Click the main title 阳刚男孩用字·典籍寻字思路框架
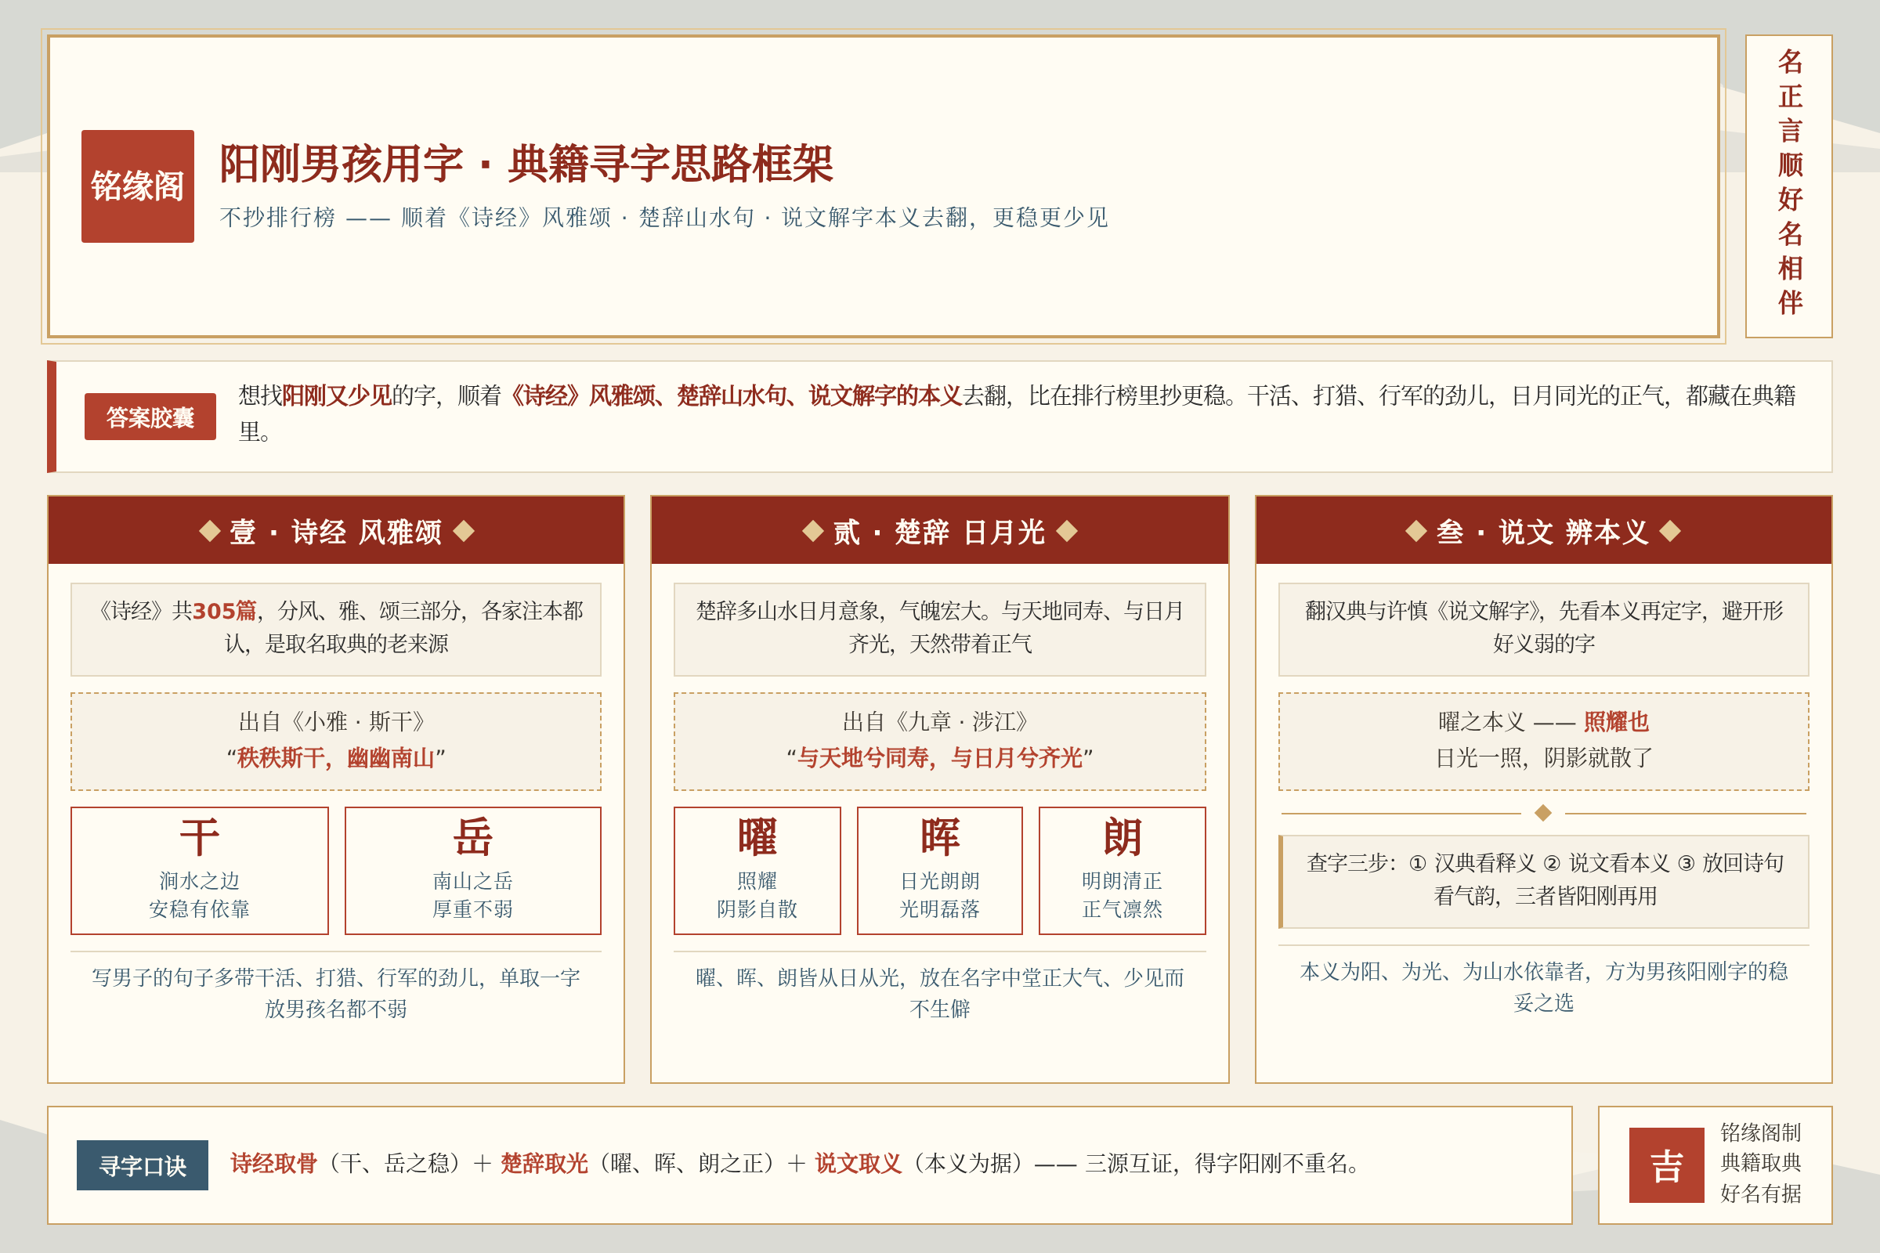This screenshot has height=1253, width=1880. coord(526,164)
